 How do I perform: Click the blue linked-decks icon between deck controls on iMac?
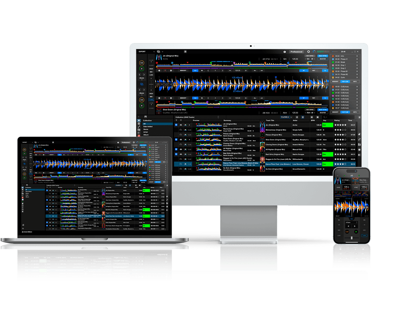(x=142, y=84)
